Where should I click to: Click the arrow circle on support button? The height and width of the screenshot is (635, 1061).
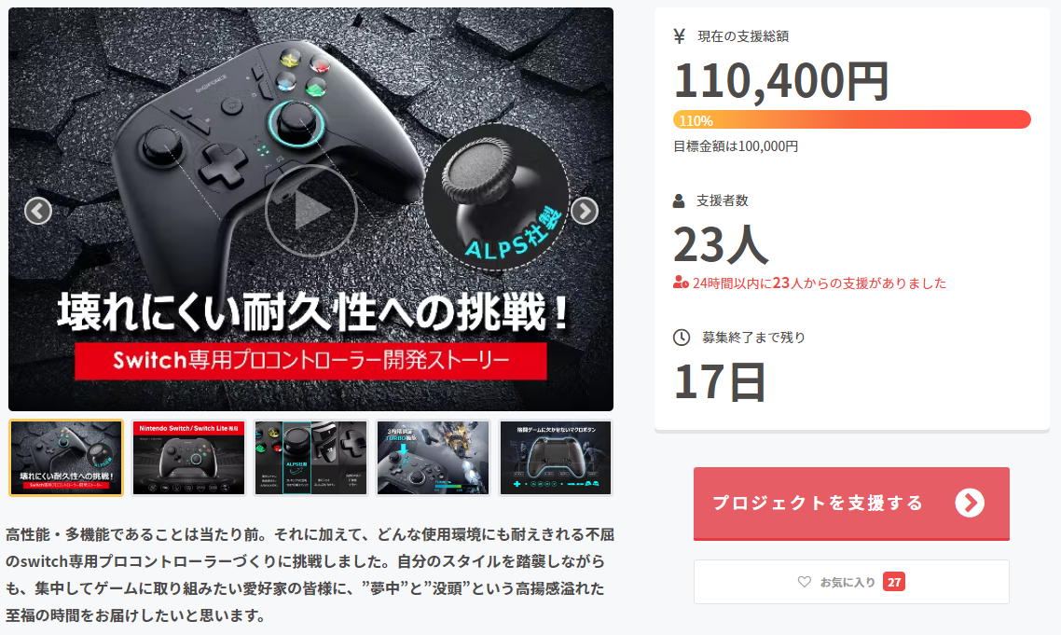pos(970,503)
